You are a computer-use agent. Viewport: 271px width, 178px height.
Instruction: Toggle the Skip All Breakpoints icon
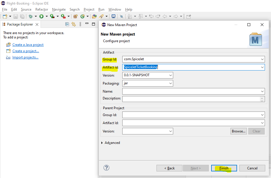pyautogui.click(x=122, y=17)
